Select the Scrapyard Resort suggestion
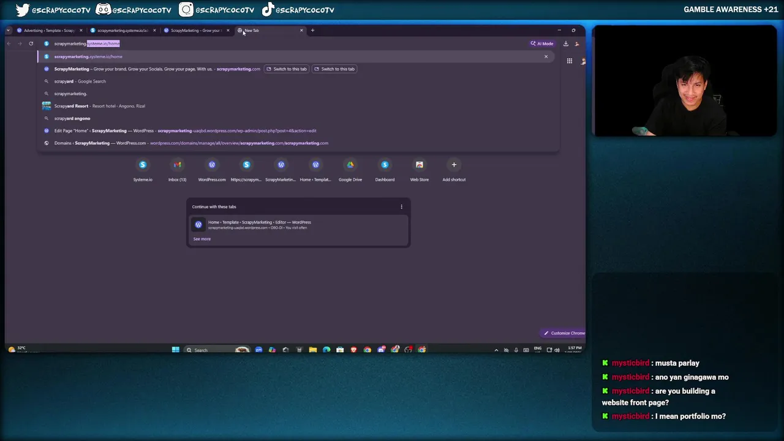 296,106
